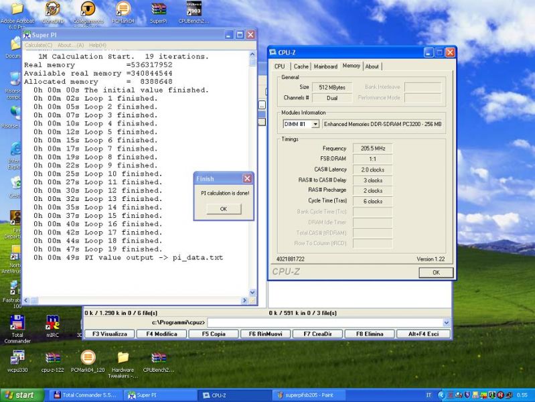Viewport: 535px width, 402px height.
Task: Open the Calculate(C) menu in Super PI
Action: (38, 45)
